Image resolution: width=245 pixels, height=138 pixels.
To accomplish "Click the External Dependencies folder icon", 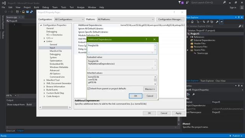I will pos(192,40).
